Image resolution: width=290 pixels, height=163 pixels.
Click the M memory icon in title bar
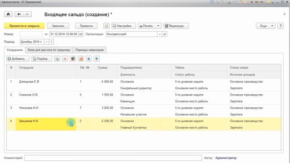[x=252, y=2]
